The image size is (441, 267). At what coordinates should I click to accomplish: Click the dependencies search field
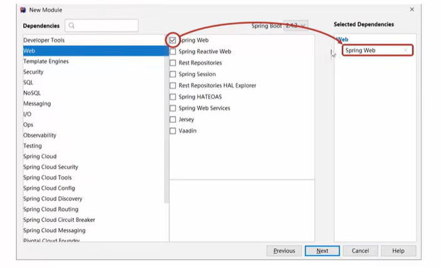coord(101,26)
